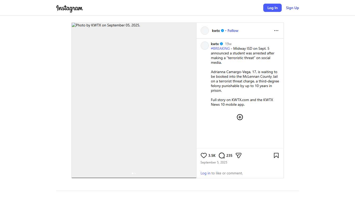Open the September 5, 2025 timestamp

click(x=214, y=162)
